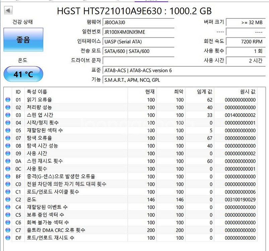Screen dimensions: 269x251
Task: Click the blue health status button 좋음
Action: pyautogui.click(x=23, y=39)
